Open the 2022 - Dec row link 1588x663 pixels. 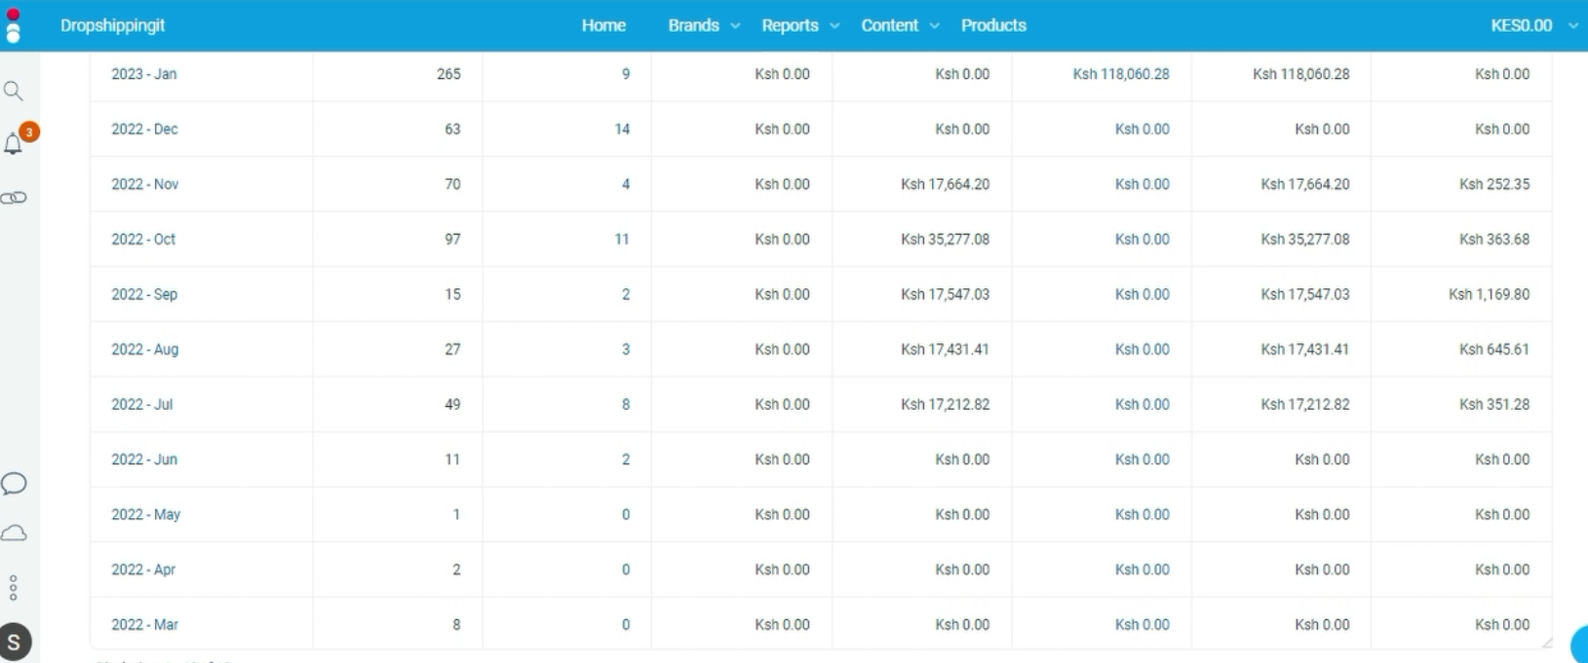144,129
